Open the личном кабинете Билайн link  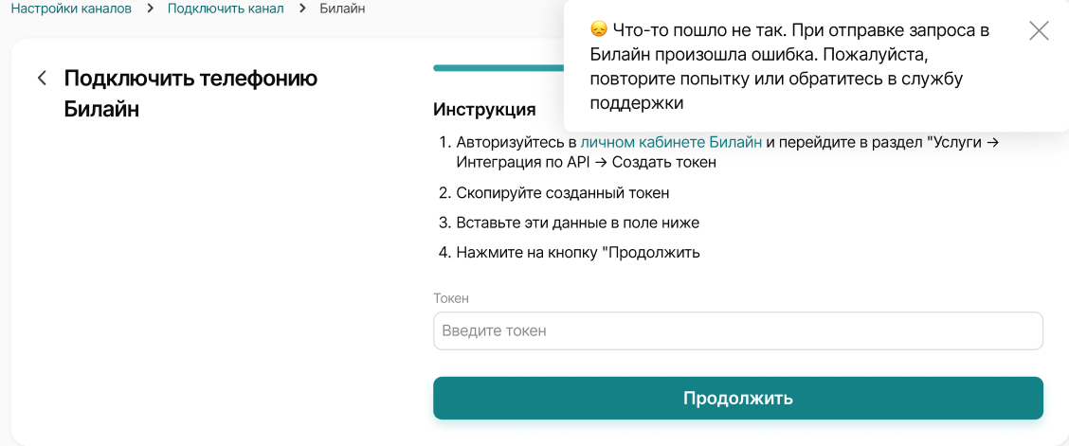(671, 142)
